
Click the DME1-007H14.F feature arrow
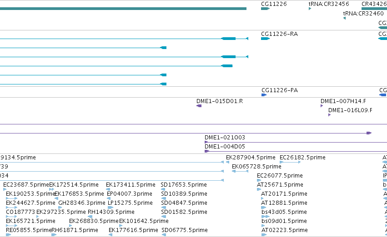(x=322, y=106)
